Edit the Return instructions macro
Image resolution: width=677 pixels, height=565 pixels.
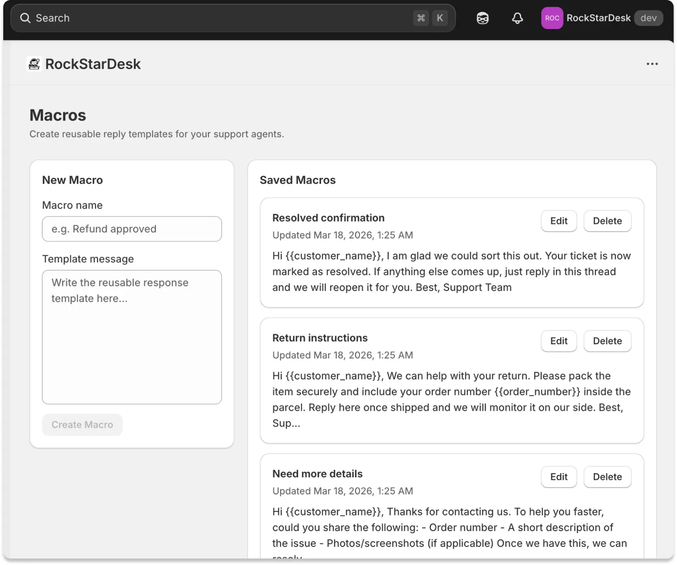coord(559,341)
